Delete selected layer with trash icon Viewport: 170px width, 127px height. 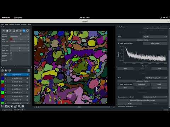pos(29,71)
